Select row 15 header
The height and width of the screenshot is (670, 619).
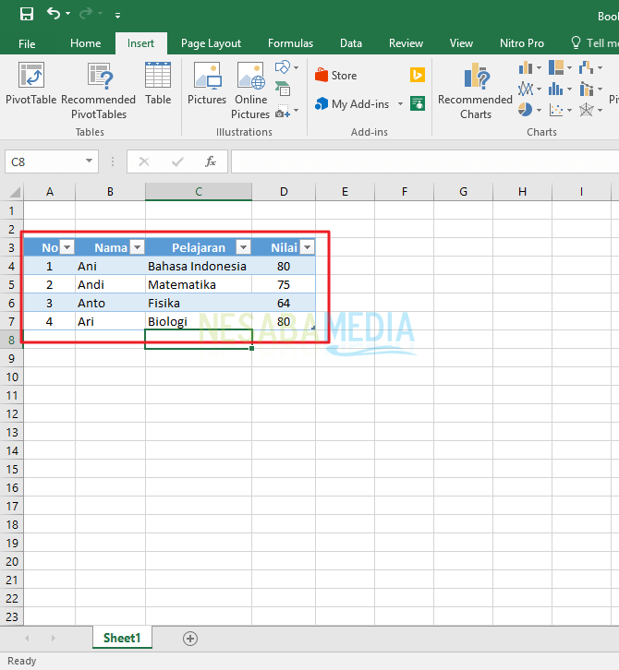pos(12,469)
